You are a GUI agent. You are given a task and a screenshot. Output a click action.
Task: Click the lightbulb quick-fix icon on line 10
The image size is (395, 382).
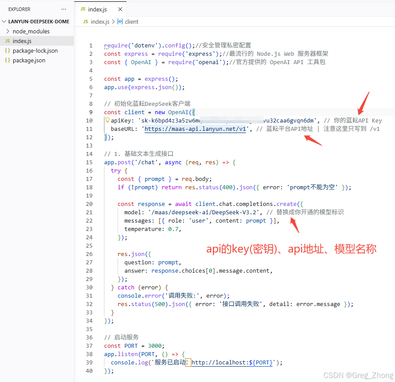108,120
